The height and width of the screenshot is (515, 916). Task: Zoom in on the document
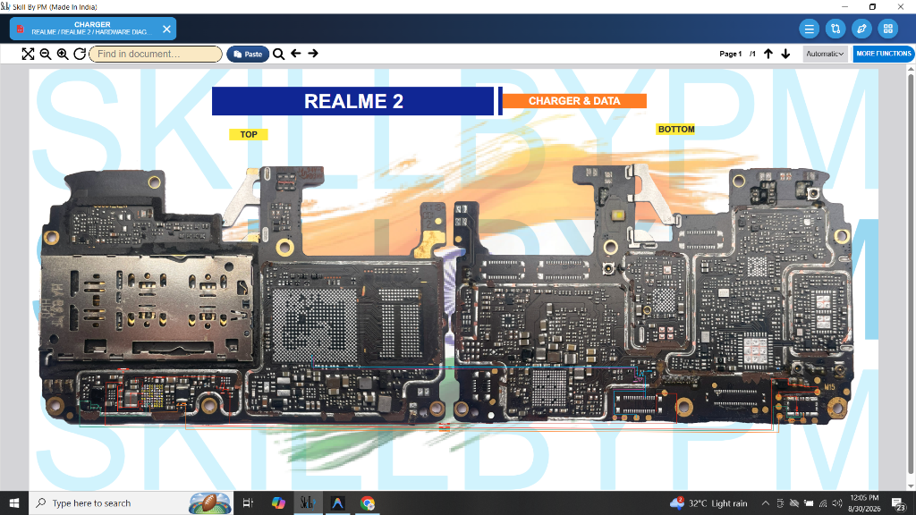click(63, 54)
